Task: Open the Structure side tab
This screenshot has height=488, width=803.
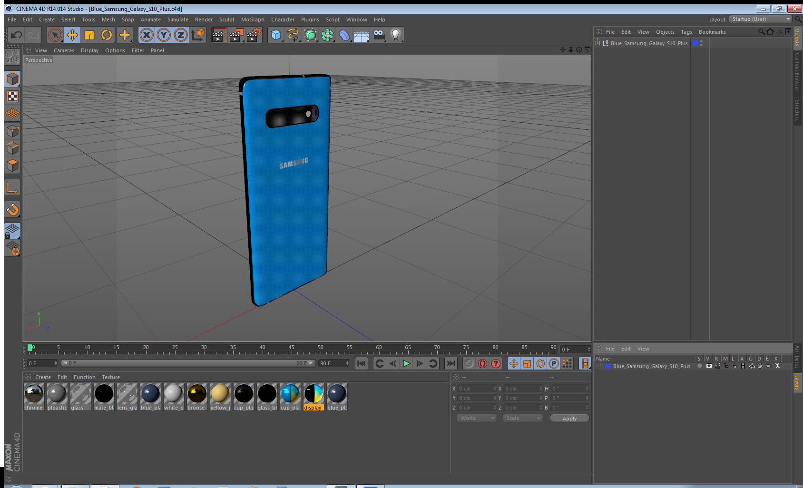Action: coord(797,110)
